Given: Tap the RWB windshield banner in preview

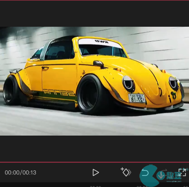Looking at the screenshot, I should tap(100, 43).
